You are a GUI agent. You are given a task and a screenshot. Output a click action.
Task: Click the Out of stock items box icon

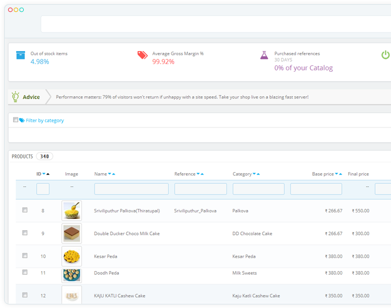tap(20, 55)
